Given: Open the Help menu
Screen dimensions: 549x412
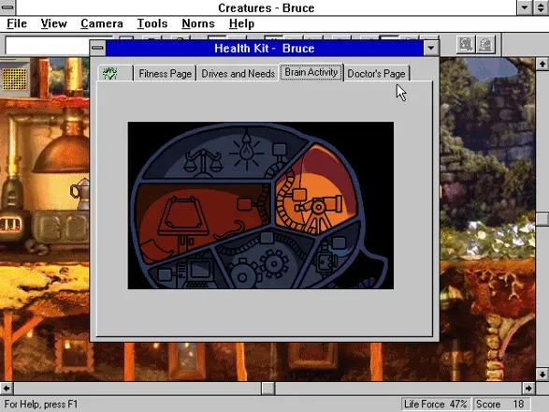Looking at the screenshot, I should (241, 23).
